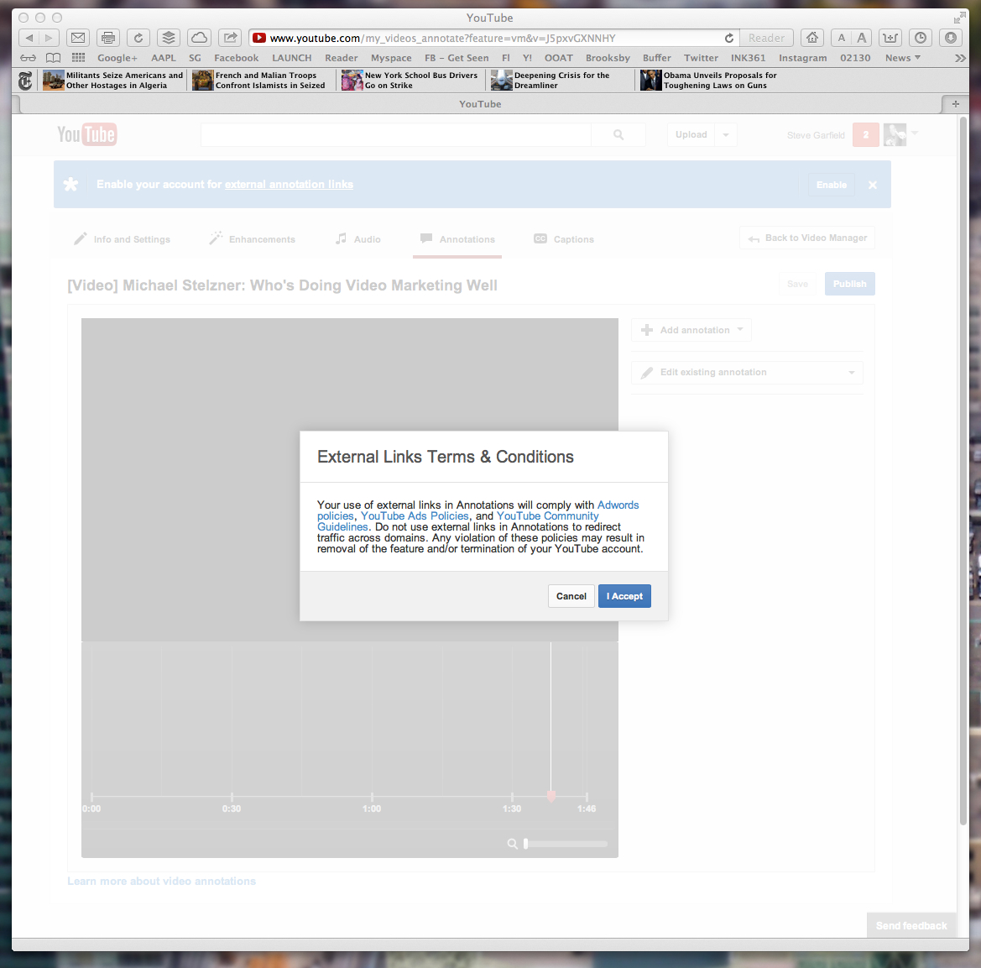The image size is (981, 968).
Task: Open the News bookmarks dropdown
Action: point(903,58)
